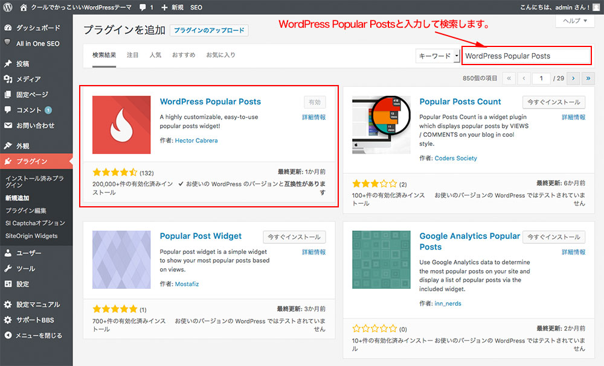Screen dimensions: 604x366
Task: Open the キーワード search type dropdown
Action: [437, 55]
